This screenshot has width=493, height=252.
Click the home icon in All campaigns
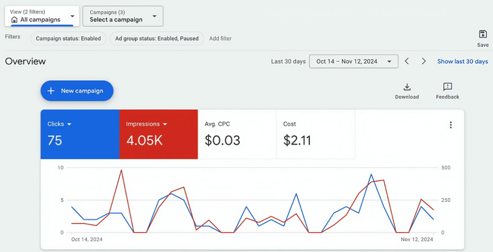point(14,20)
